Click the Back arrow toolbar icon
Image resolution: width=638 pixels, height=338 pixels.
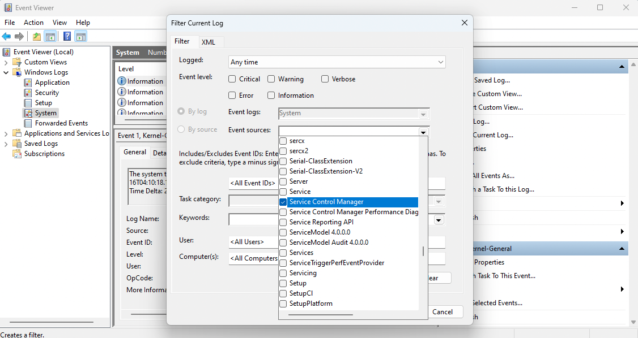coord(6,37)
